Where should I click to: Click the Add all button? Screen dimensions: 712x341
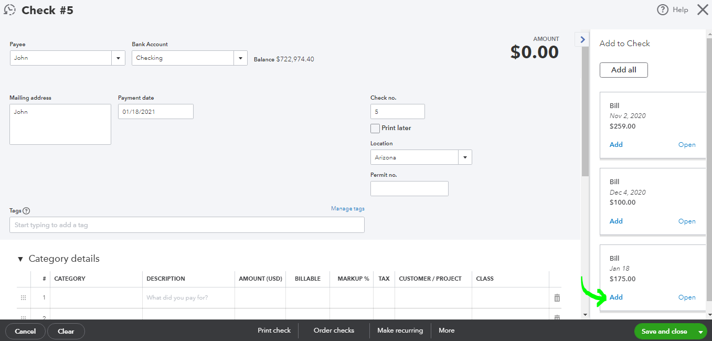pyautogui.click(x=624, y=70)
